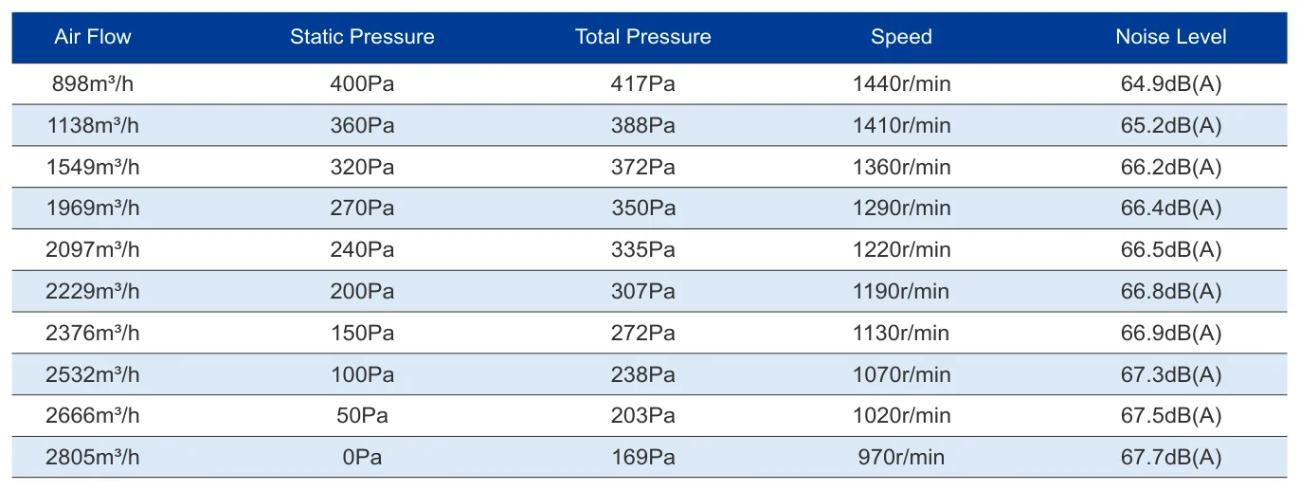Screen dimensions: 1300x490
Task: Select the 169Pa total pressure cell
Action: pos(643,458)
